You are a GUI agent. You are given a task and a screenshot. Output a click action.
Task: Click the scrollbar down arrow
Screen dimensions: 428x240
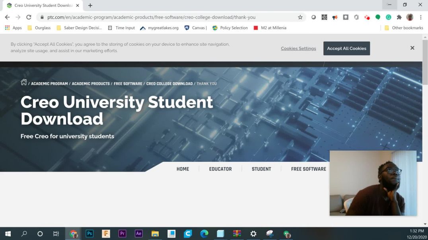click(x=425, y=224)
